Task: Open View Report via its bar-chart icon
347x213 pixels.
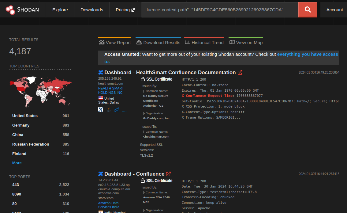Action: click(x=101, y=42)
